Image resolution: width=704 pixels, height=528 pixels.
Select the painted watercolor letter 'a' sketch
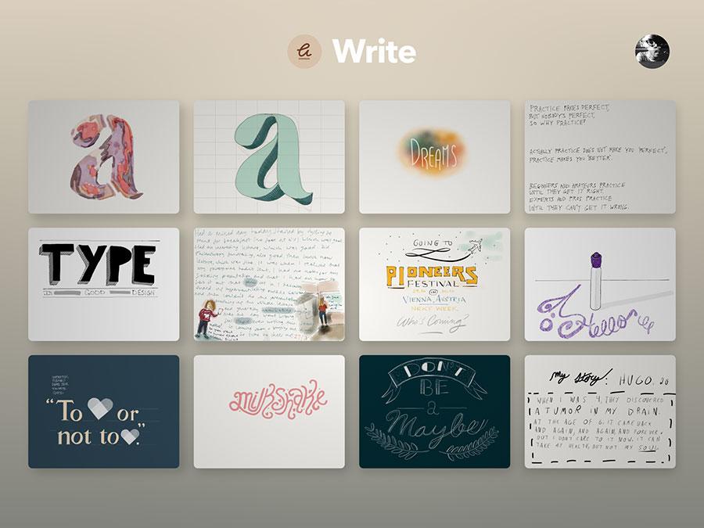103,156
